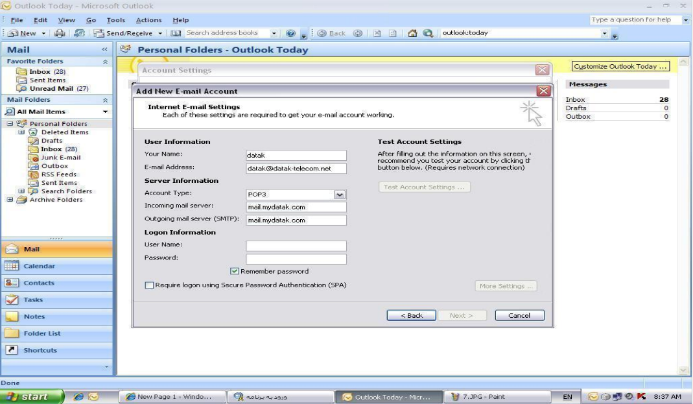Image resolution: width=693 pixels, height=404 pixels.
Task: Click the Print toolbar icon
Action: click(x=60, y=33)
